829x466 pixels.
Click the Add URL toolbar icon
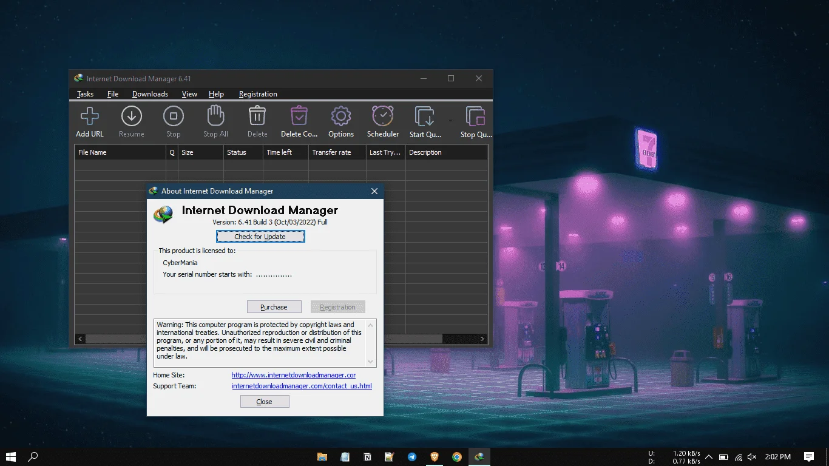[x=90, y=115]
